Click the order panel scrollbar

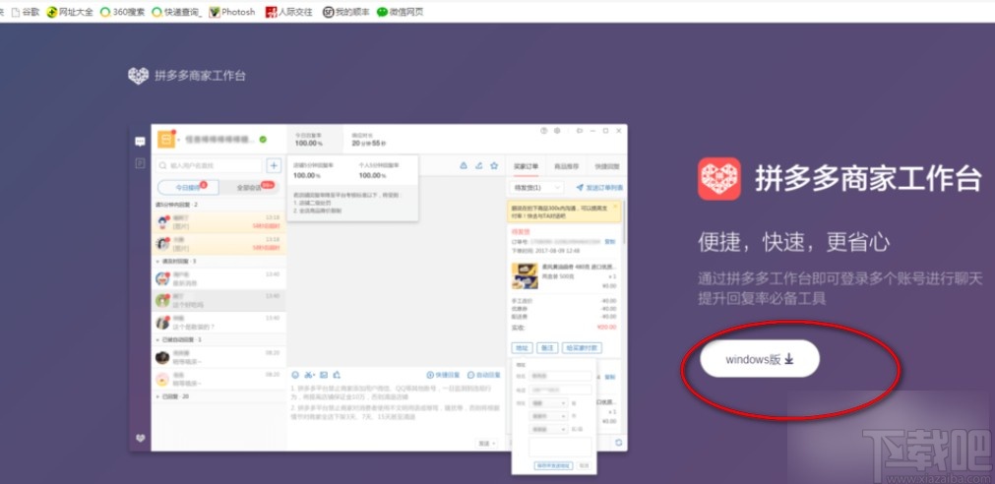625,222
